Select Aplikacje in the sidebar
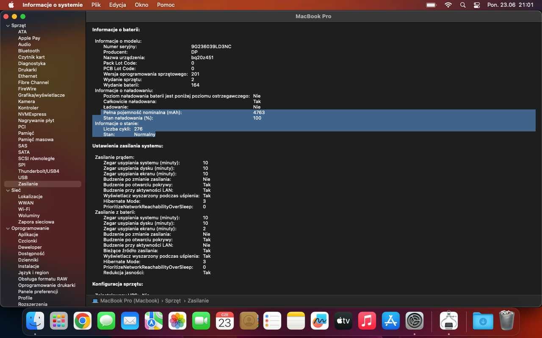The height and width of the screenshot is (338, 542). (x=28, y=234)
